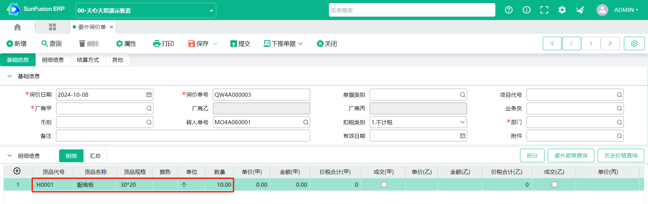Image resolution: width=648 pixels, height=204 pixels.
Task: Jump to the first record
Action: (552, 43)
